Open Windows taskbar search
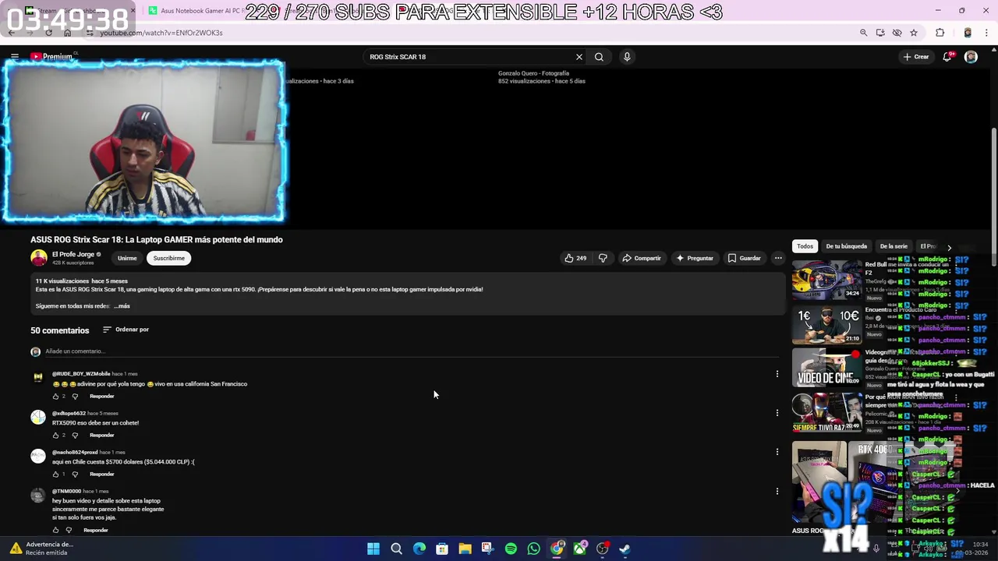998x561 pixels. 396,549
